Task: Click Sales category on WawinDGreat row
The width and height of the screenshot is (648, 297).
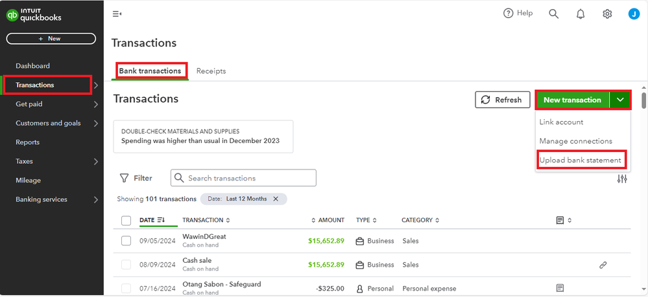Action: tap(411, 241)
